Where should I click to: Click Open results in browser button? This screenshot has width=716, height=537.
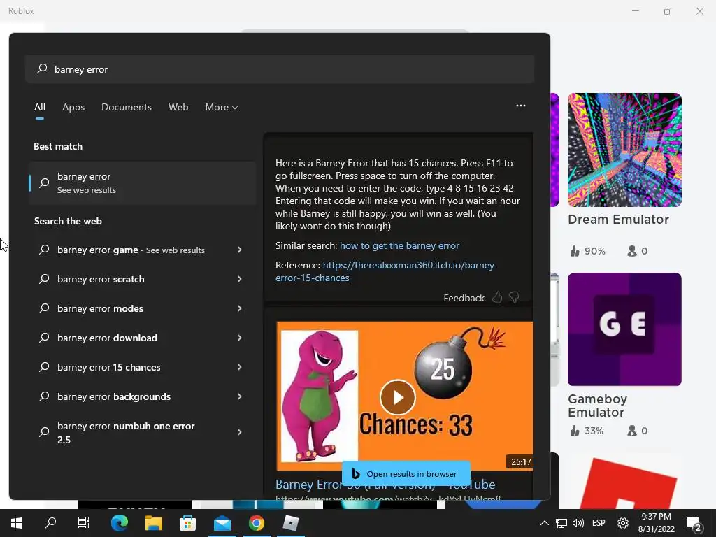[406, 474]
